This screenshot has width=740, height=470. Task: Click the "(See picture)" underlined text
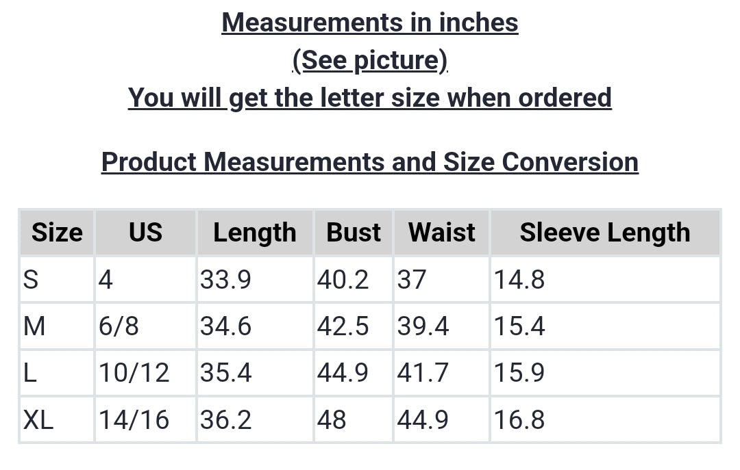point(370,60)
